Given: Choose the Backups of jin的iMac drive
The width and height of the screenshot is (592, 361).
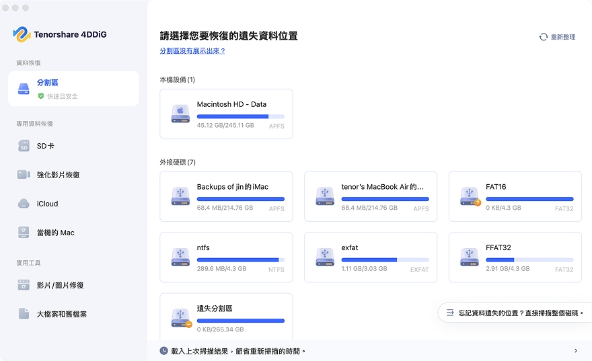Looking at the screenshot, I should coord(226,196).
